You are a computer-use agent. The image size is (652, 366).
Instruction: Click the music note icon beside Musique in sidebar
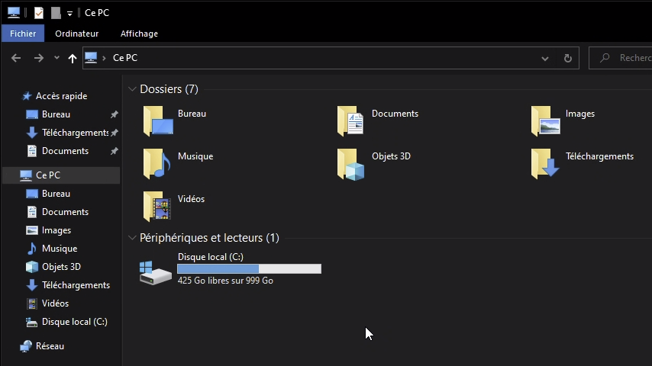[x=32, y=249]
